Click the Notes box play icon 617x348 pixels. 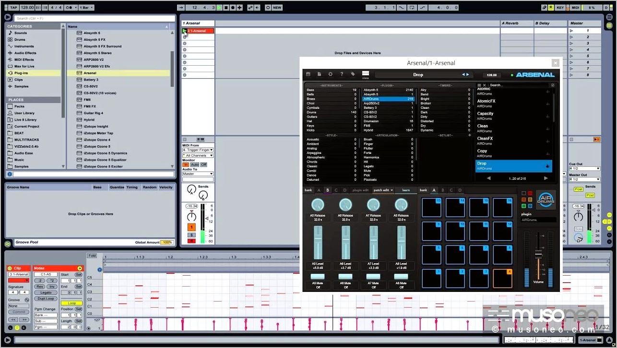pyautogui.click(x=80, y=268)
